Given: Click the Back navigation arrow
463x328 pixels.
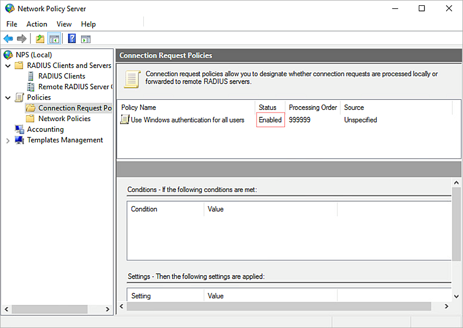Looking at the screenshot, I should click(8, 38).
